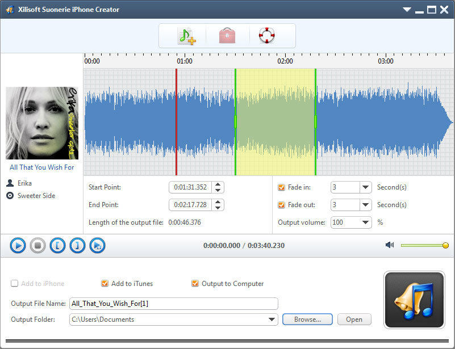Screen dimensions: 455x349
Task: Click the add music file icon
Action: (x=186, y=36)
